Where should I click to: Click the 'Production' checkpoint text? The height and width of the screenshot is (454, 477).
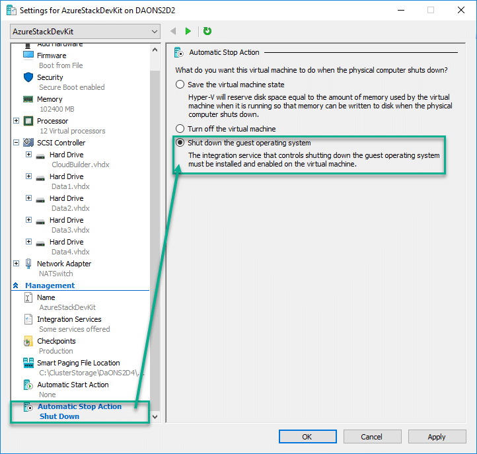56,351
